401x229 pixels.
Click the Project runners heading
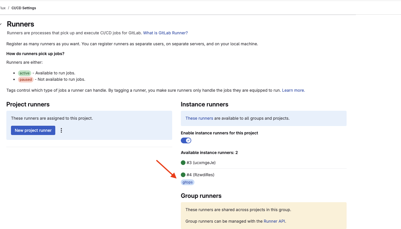tap(28, 104)
